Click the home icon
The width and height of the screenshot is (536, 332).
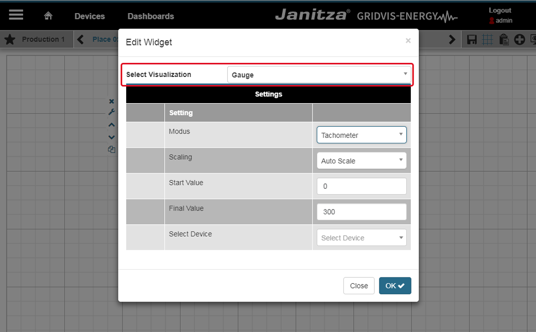(x=48, y=16)
